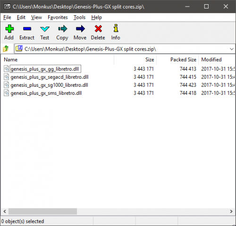Click the Move dark blue arrow icon
The image size is (236, 226).
pyautogui.click(x=80, y=29)
